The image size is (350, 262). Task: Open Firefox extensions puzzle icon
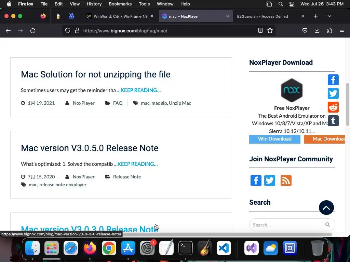coord(329,30)
